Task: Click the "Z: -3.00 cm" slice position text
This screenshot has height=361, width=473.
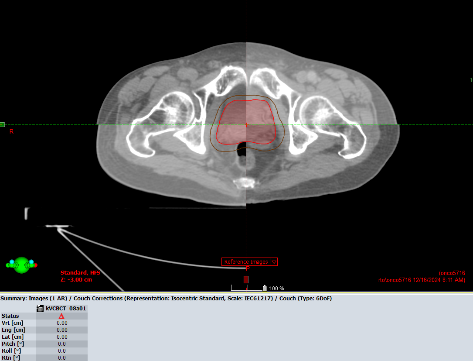Action: [76, 280]
